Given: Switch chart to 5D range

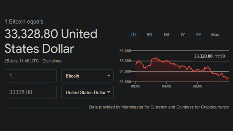Looking at the screenshot, I should coord(150,35).
